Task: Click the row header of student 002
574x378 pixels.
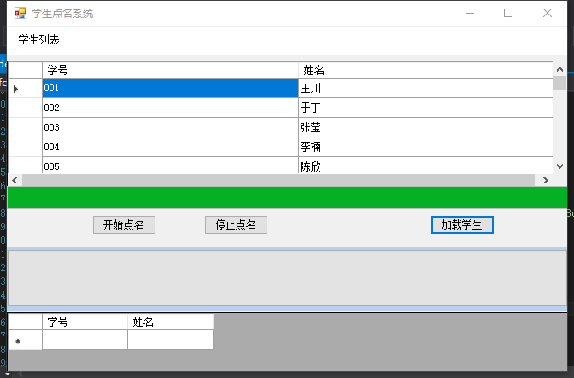Action: [x=25, y=108]
